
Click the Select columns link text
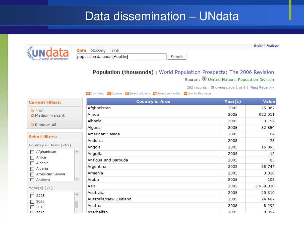coord(140,94)
